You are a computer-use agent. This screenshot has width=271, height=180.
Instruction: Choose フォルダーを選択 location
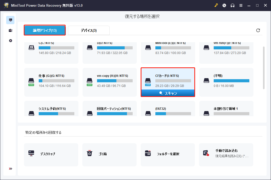click(x=168, y=155)
